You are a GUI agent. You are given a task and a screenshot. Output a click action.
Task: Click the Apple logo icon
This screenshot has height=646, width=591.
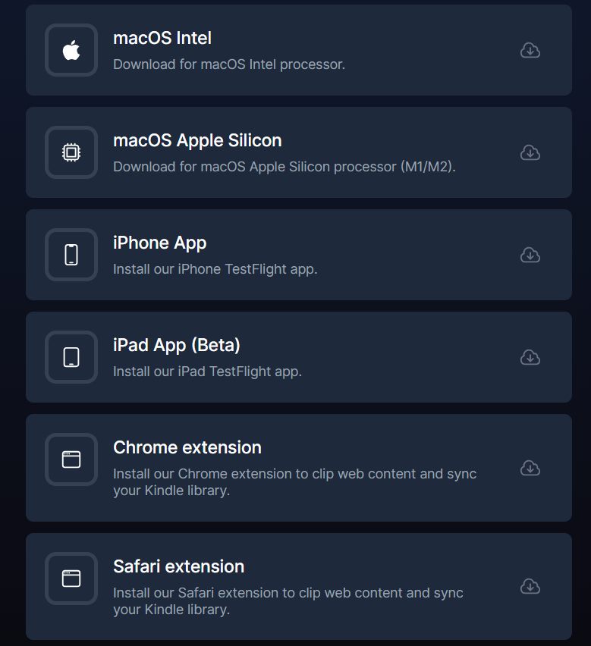click(x=71, y=50)
